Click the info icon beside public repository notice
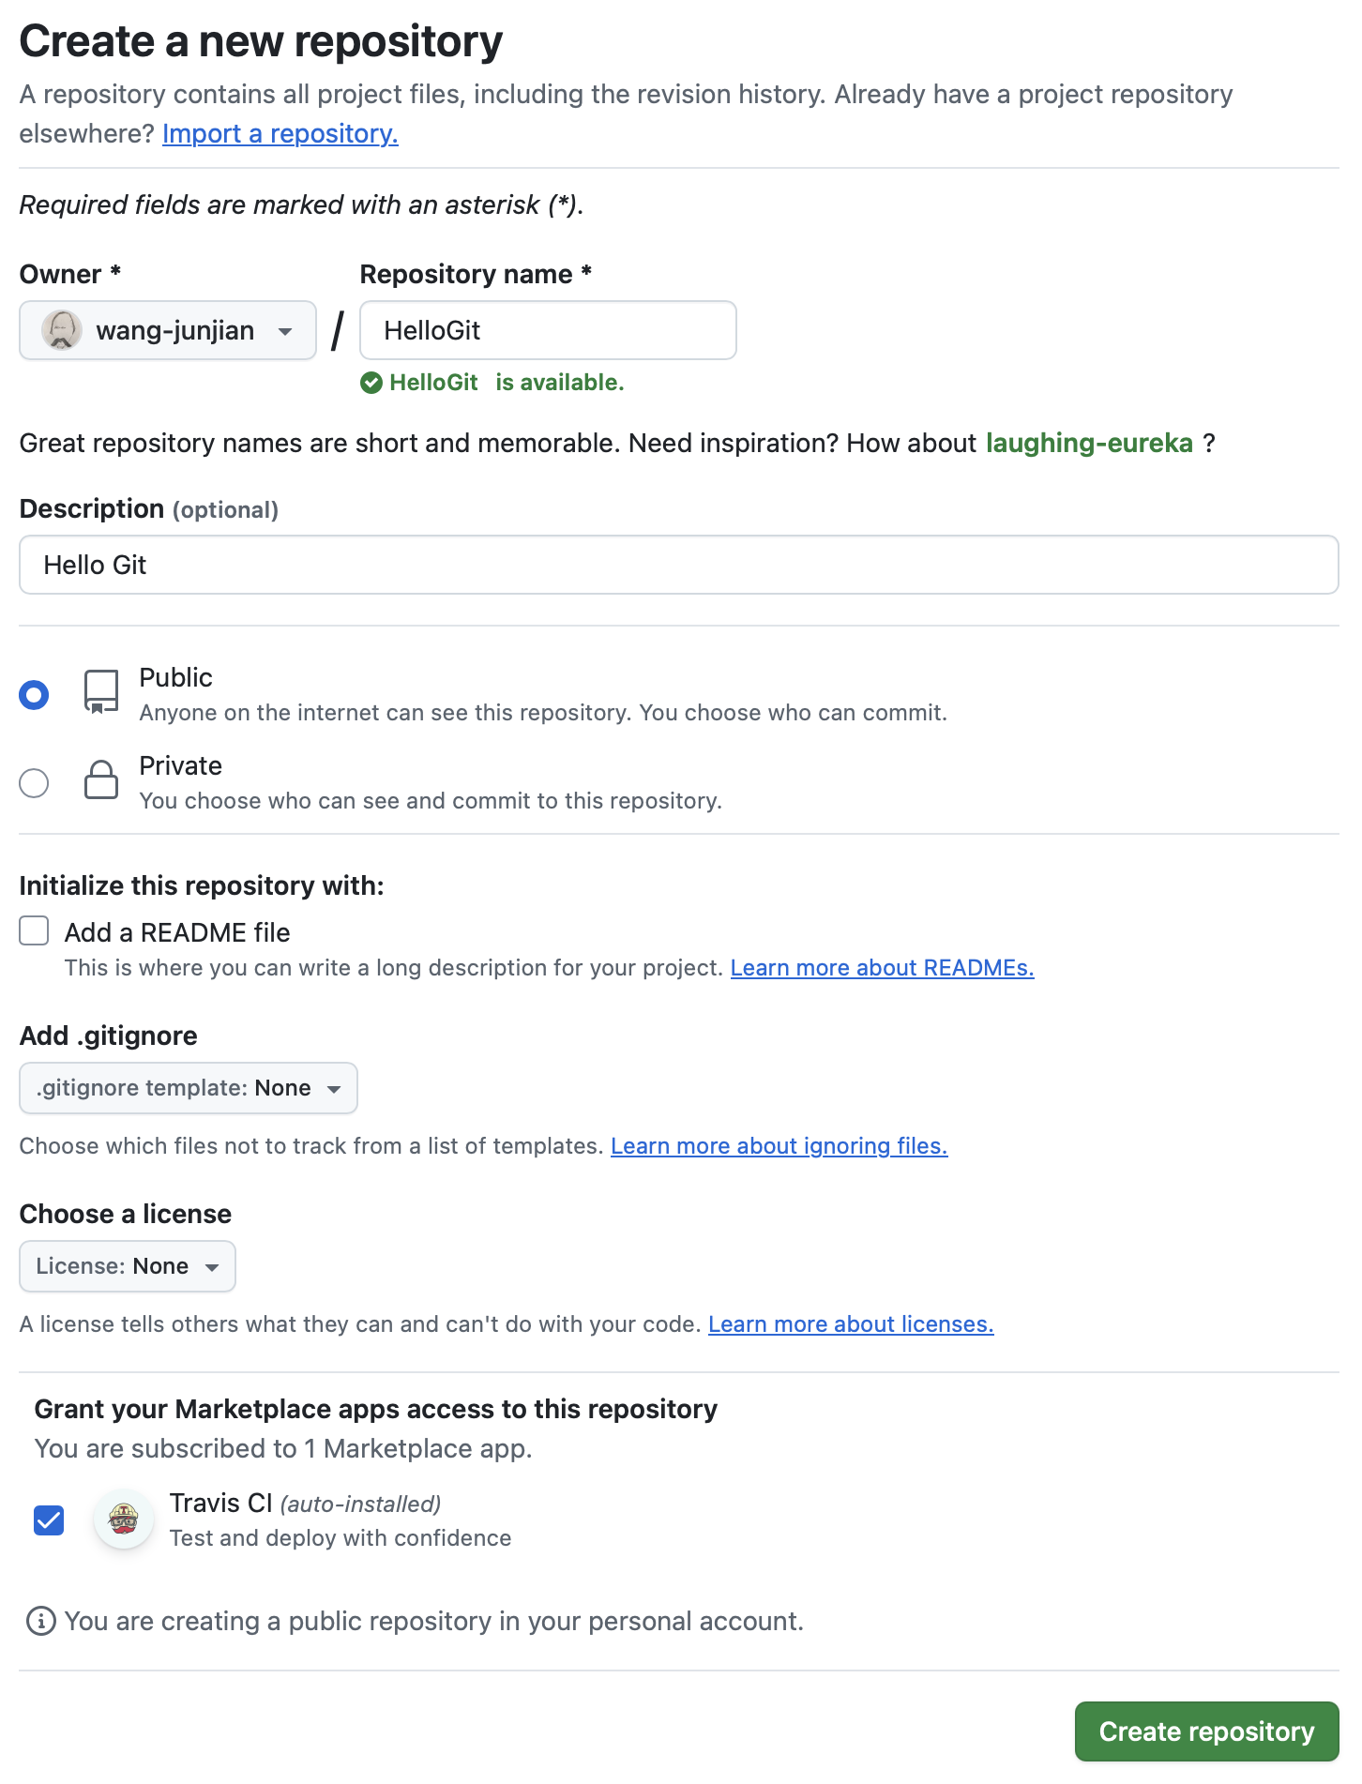The width and height of the screenshot is (1362, 1784). [x=40, y=1621]
